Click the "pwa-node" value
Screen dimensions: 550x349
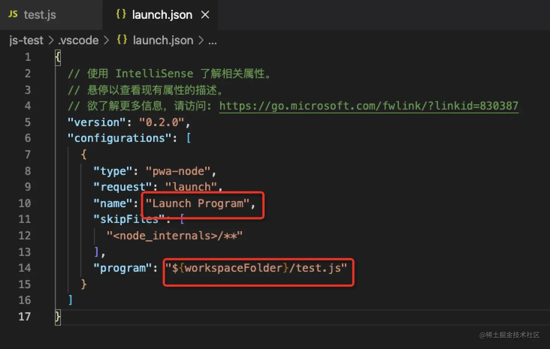(178, 171)
